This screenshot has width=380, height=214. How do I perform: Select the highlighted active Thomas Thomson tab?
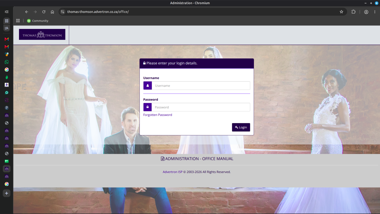click(7, 169)
